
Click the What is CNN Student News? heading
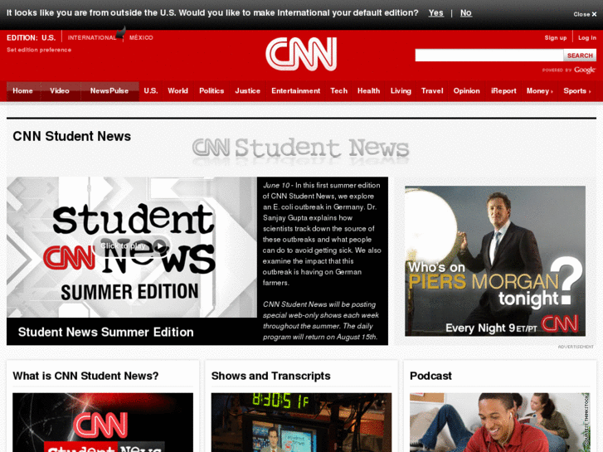coord(85,376)
